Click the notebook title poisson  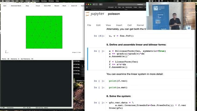coord(114,14)
